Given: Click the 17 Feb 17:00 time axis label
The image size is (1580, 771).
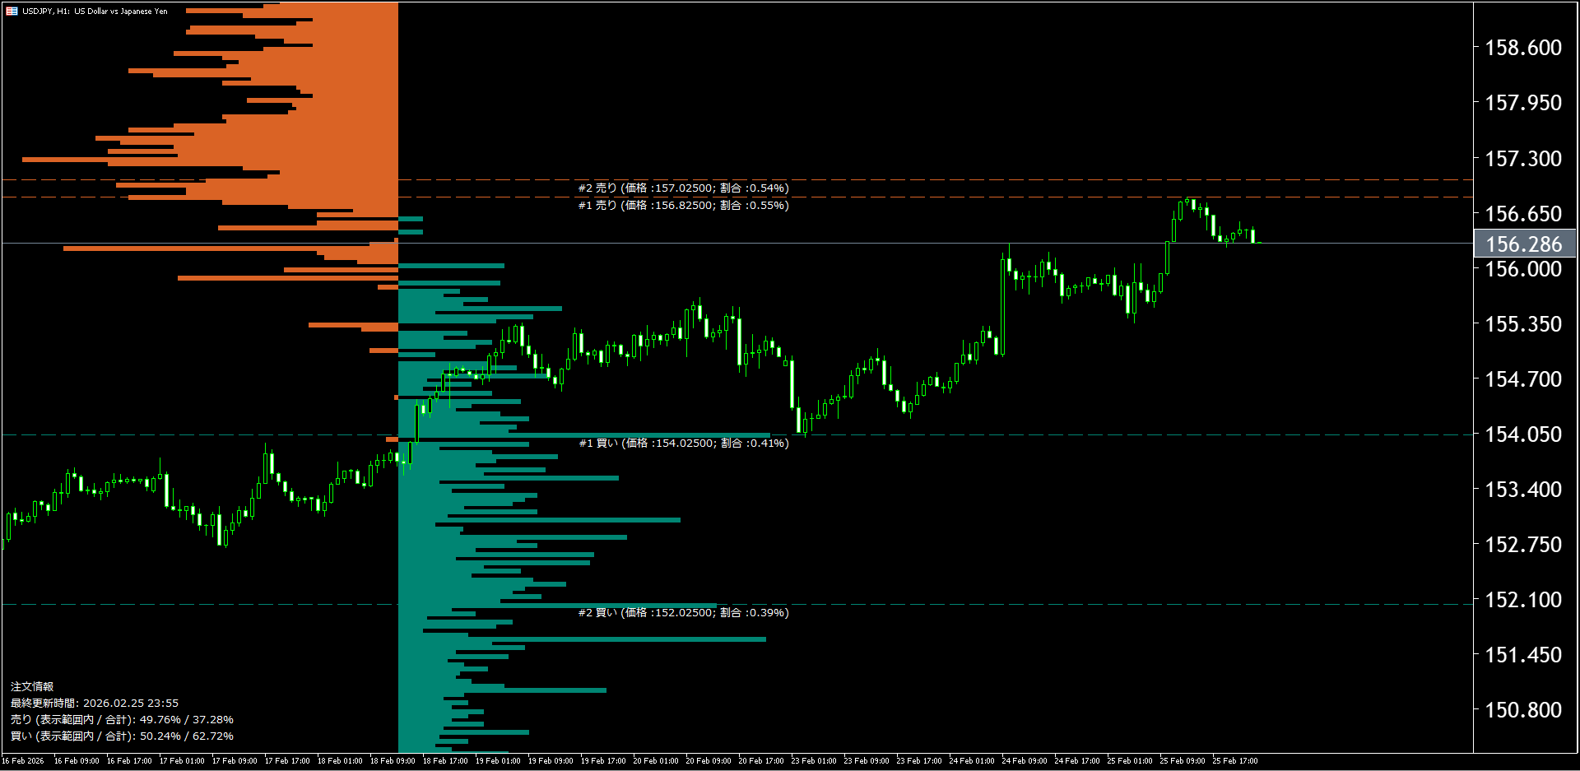Looking at the screenshot, I should (287, 761).
